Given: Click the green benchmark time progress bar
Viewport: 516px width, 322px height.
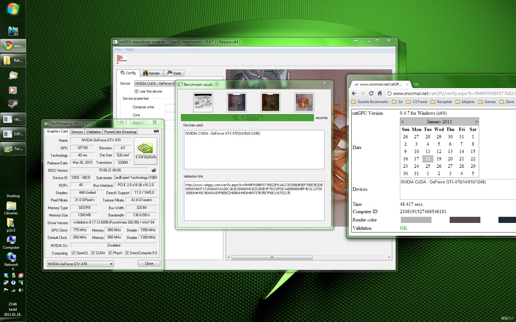Looking at the screenshot, I should click(x=248, y=118).
